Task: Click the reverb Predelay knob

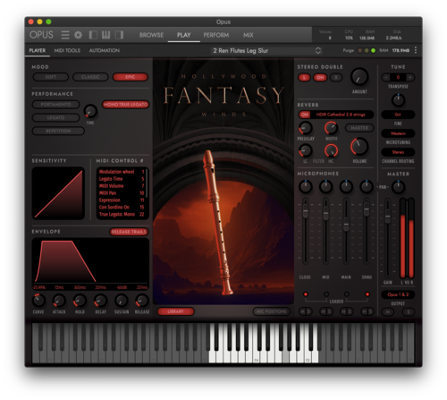Action: [x=306, y=128]
